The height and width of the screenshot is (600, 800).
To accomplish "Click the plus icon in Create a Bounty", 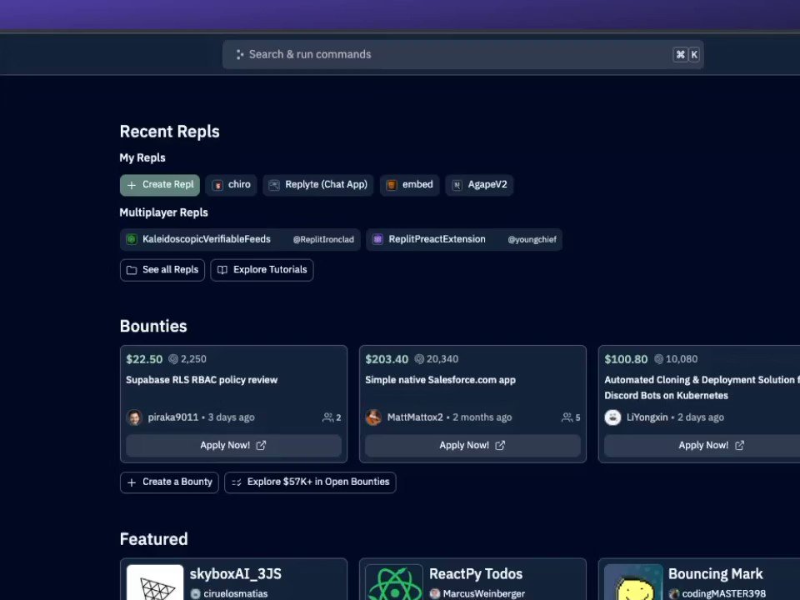I will (x=132, y=482).
